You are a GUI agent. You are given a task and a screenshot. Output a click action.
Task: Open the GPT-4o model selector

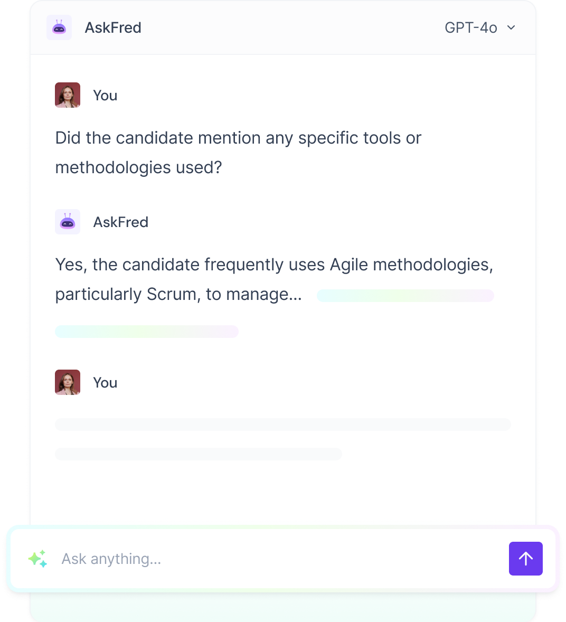tap(470, 27)
